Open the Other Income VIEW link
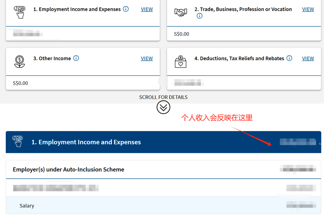Screen dimensions: 324x216 [x=147, y=59]
